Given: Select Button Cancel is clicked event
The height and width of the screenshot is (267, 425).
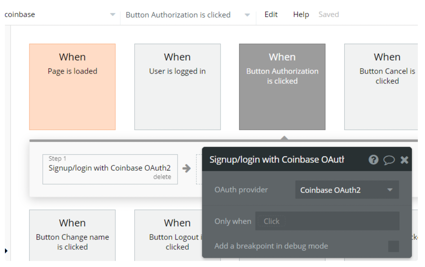Looking at the screenshot, I should [381, 87].
